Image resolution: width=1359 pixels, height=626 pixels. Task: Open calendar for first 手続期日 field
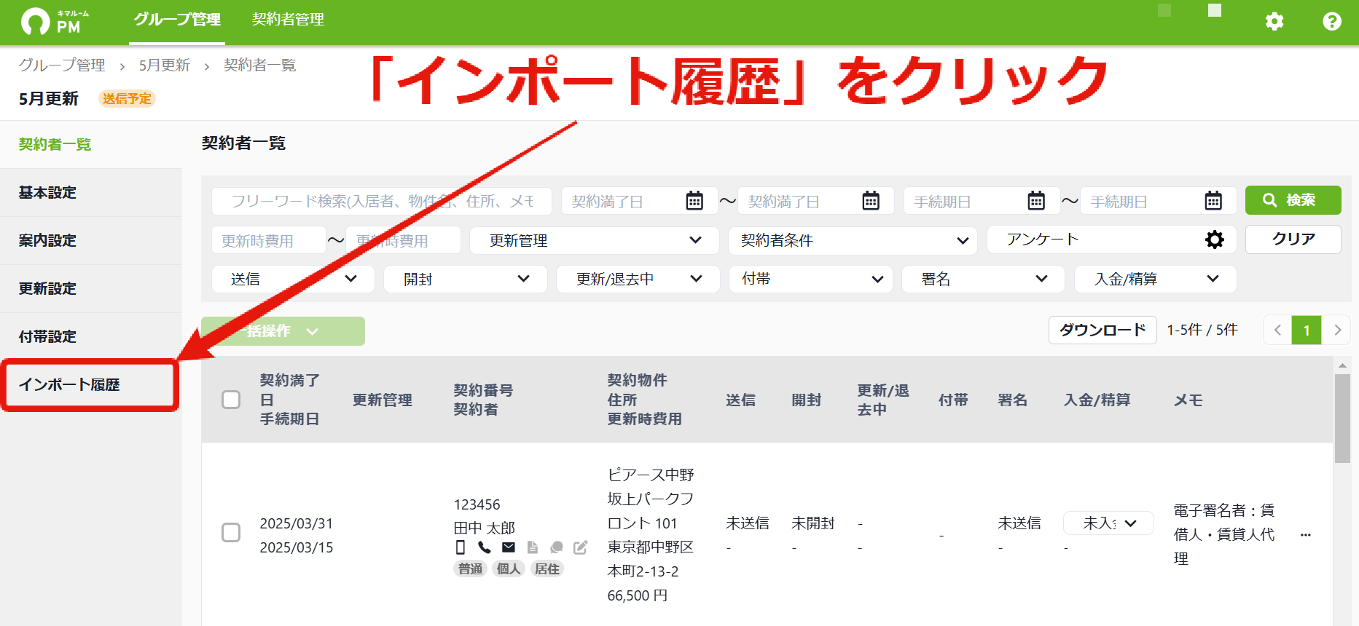(x=1036, y=201)
